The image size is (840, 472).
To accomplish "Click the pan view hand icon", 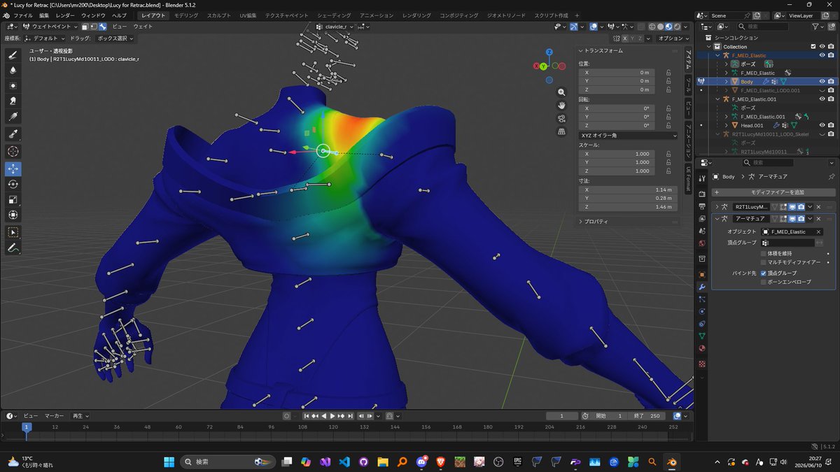I will click(x=561, y=105).
